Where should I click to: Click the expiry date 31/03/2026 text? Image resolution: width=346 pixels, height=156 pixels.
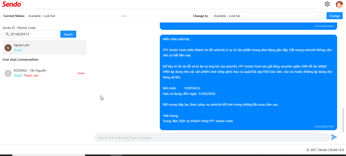(207, 94)
